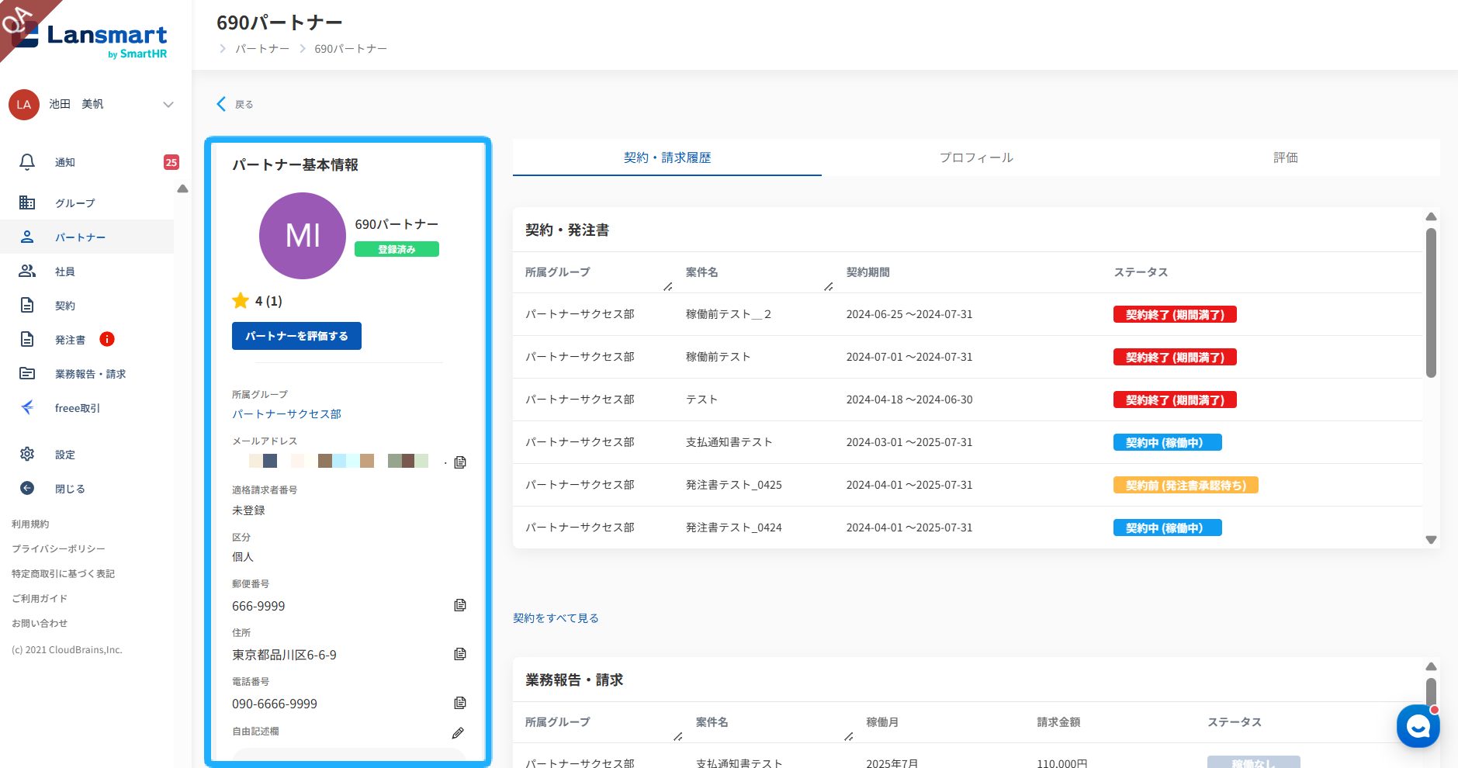This screenshot has height=768, width=1458.
Task: Edit the free description field pencil icon
Action: tap(458, 733)
